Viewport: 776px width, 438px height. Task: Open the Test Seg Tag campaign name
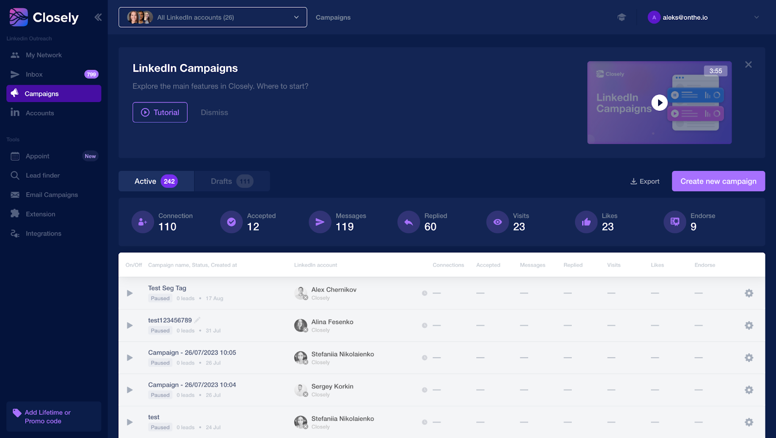[x=167, y=288]
